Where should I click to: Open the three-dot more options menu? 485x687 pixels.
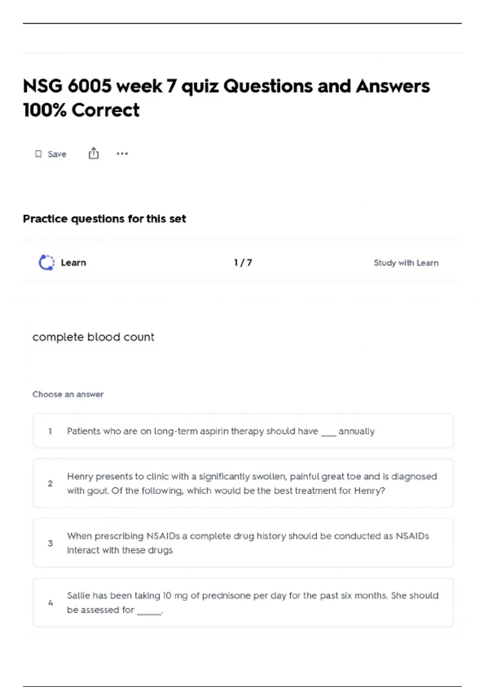pos(122,154)
